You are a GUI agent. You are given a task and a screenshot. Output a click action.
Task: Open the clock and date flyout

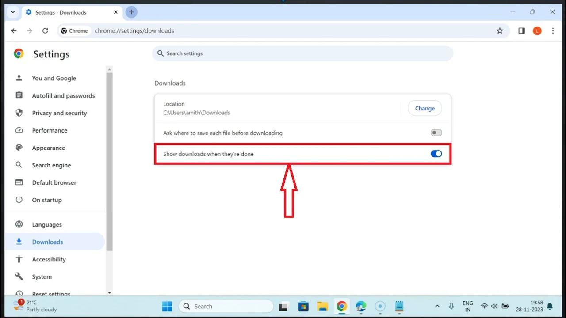point(529,306)
